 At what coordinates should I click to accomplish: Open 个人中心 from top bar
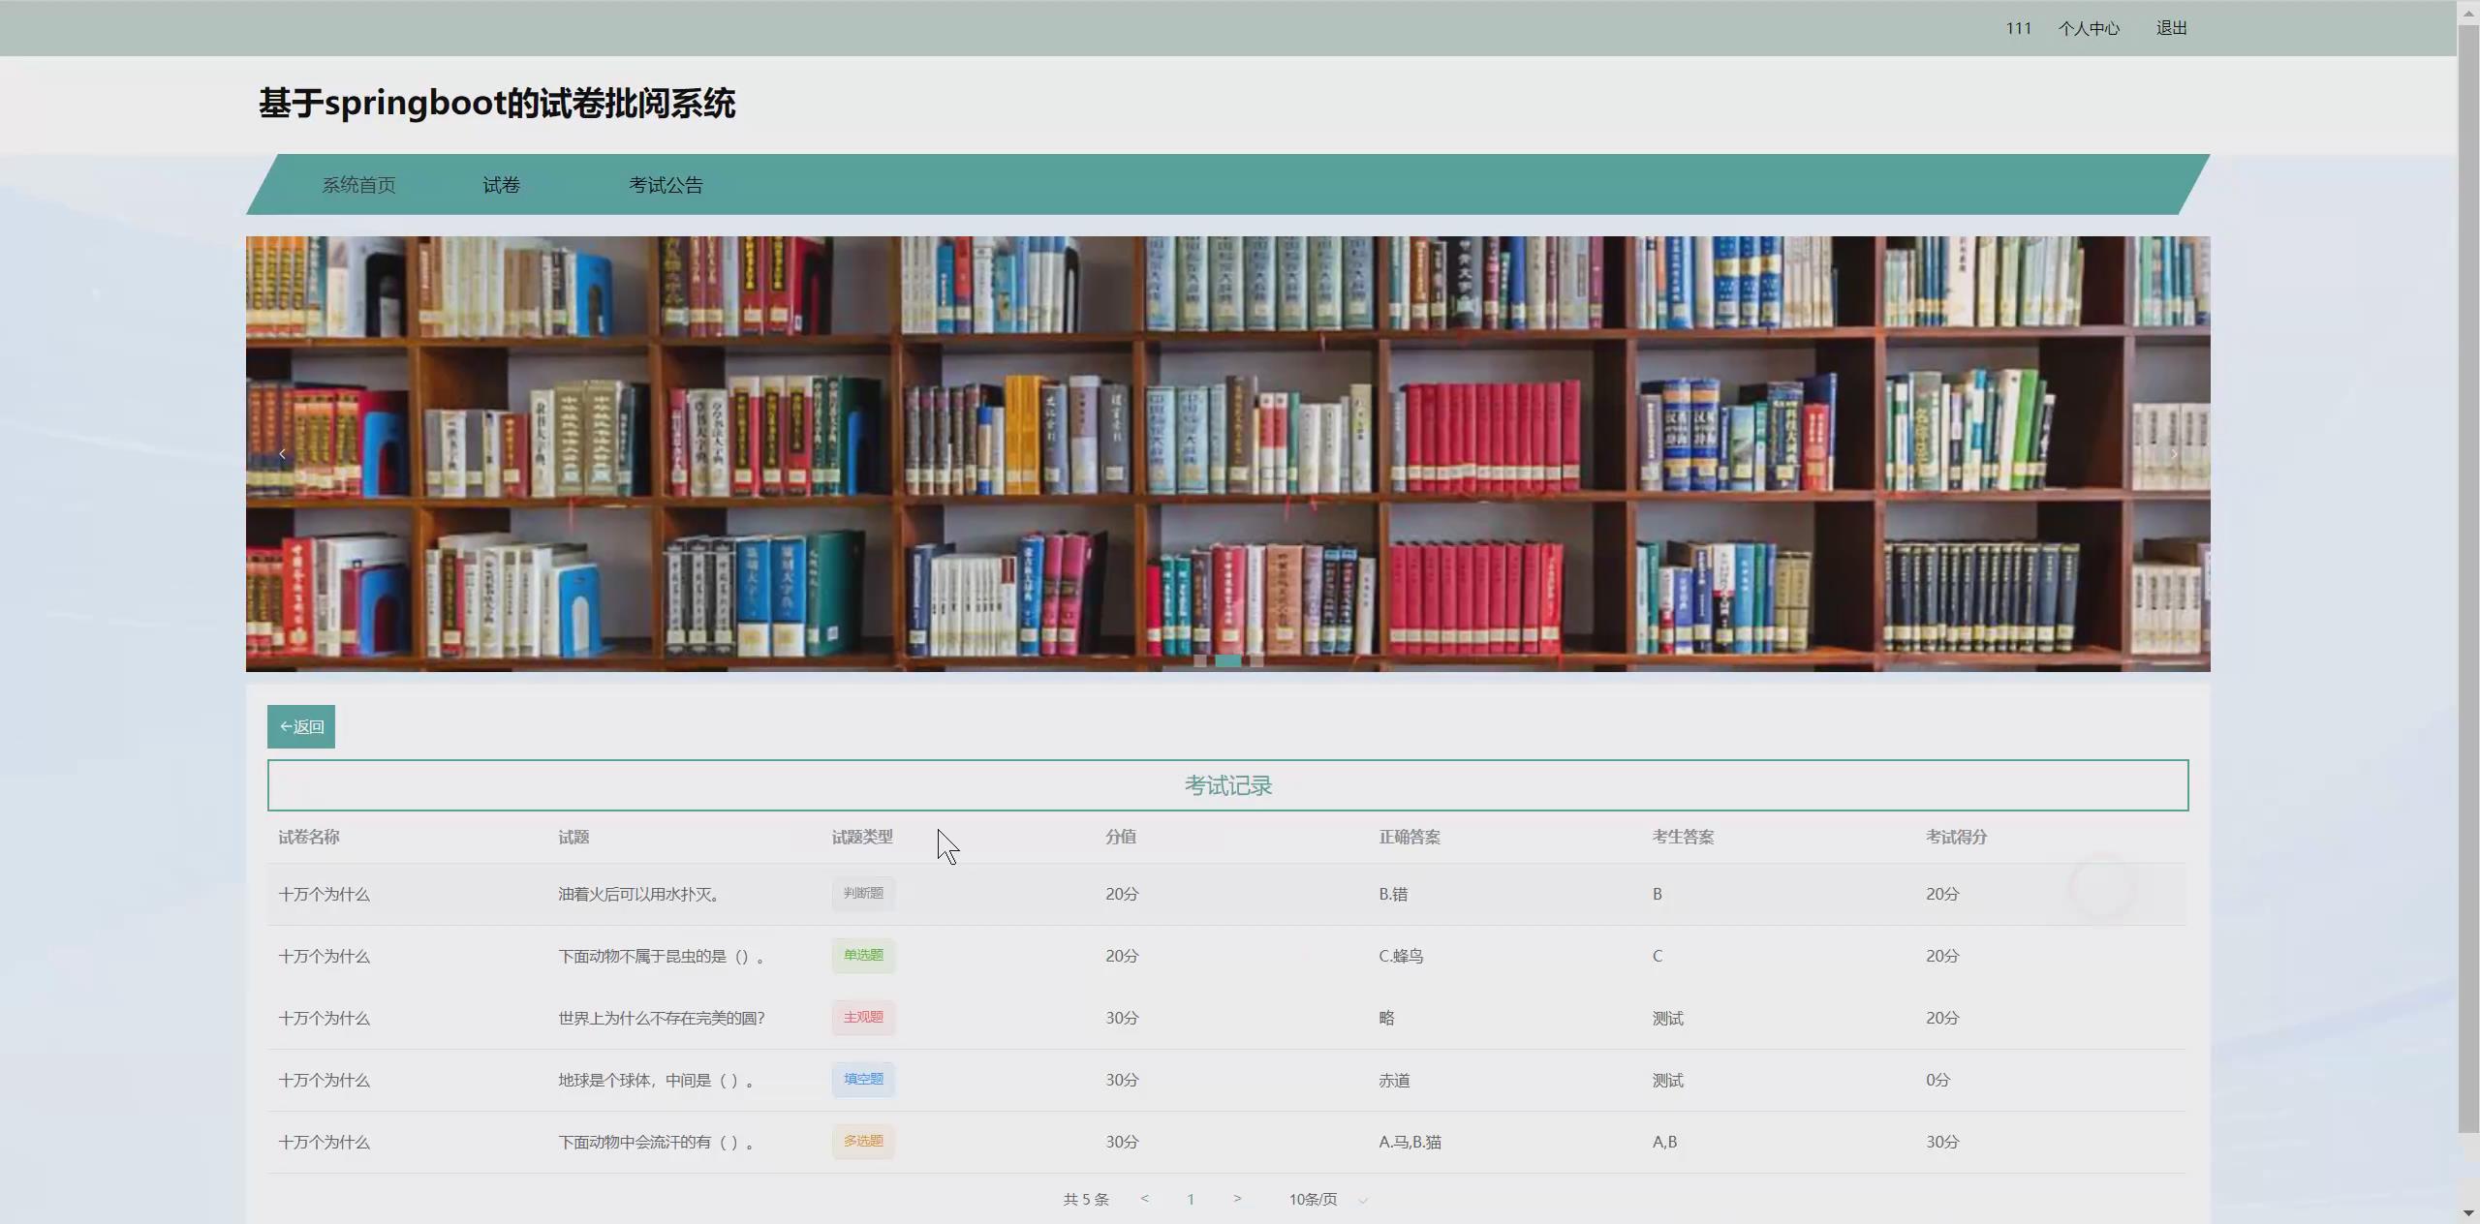[x=2089, y=28]
